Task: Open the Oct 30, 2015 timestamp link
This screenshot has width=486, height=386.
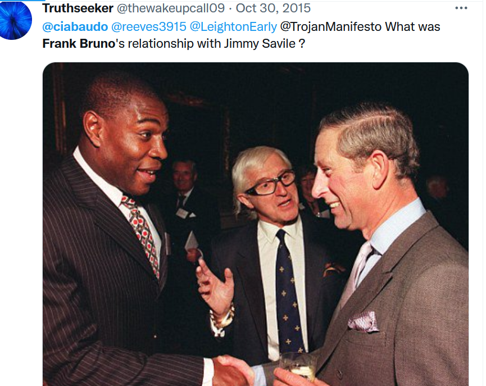Action: pyautogui.click(x=273, y=8)
